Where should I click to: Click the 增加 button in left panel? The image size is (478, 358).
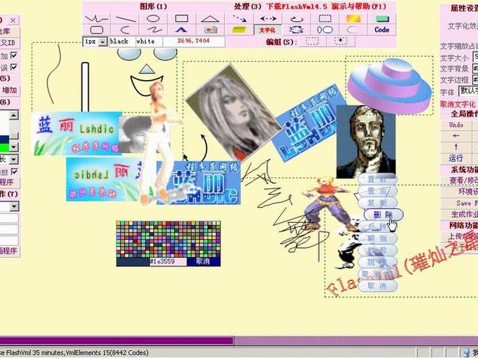click(9, 91)
